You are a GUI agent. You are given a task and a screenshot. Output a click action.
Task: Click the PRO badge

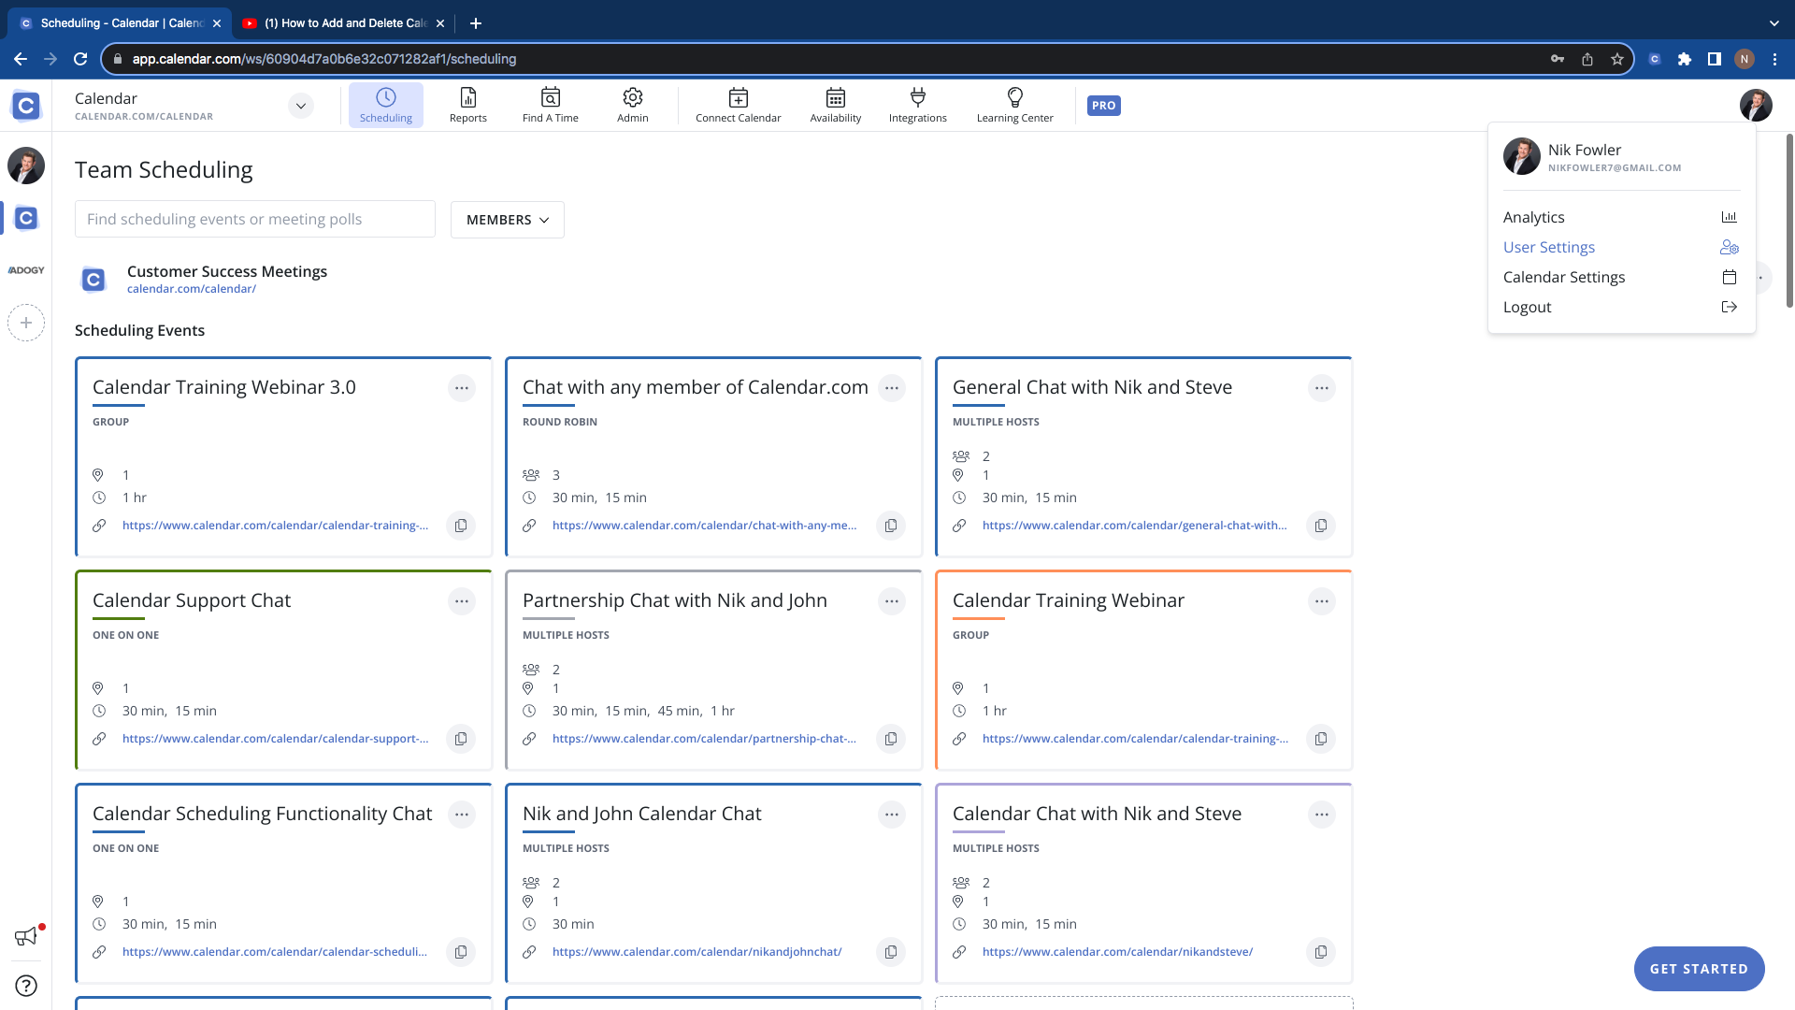click(1104, 106)
